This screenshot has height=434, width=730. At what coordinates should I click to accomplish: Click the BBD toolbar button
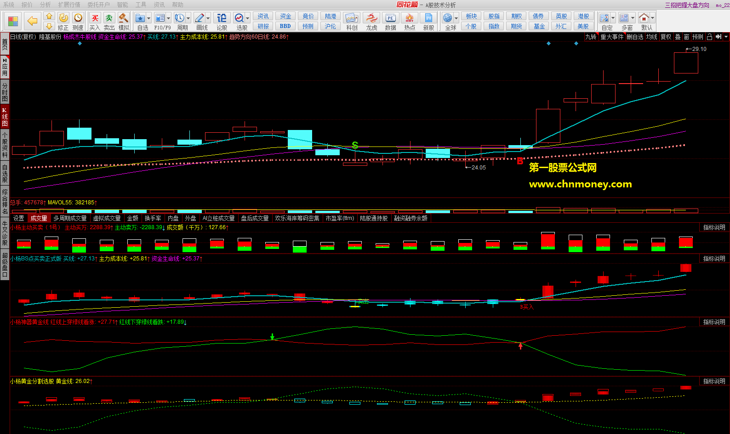tap(285, 26)
